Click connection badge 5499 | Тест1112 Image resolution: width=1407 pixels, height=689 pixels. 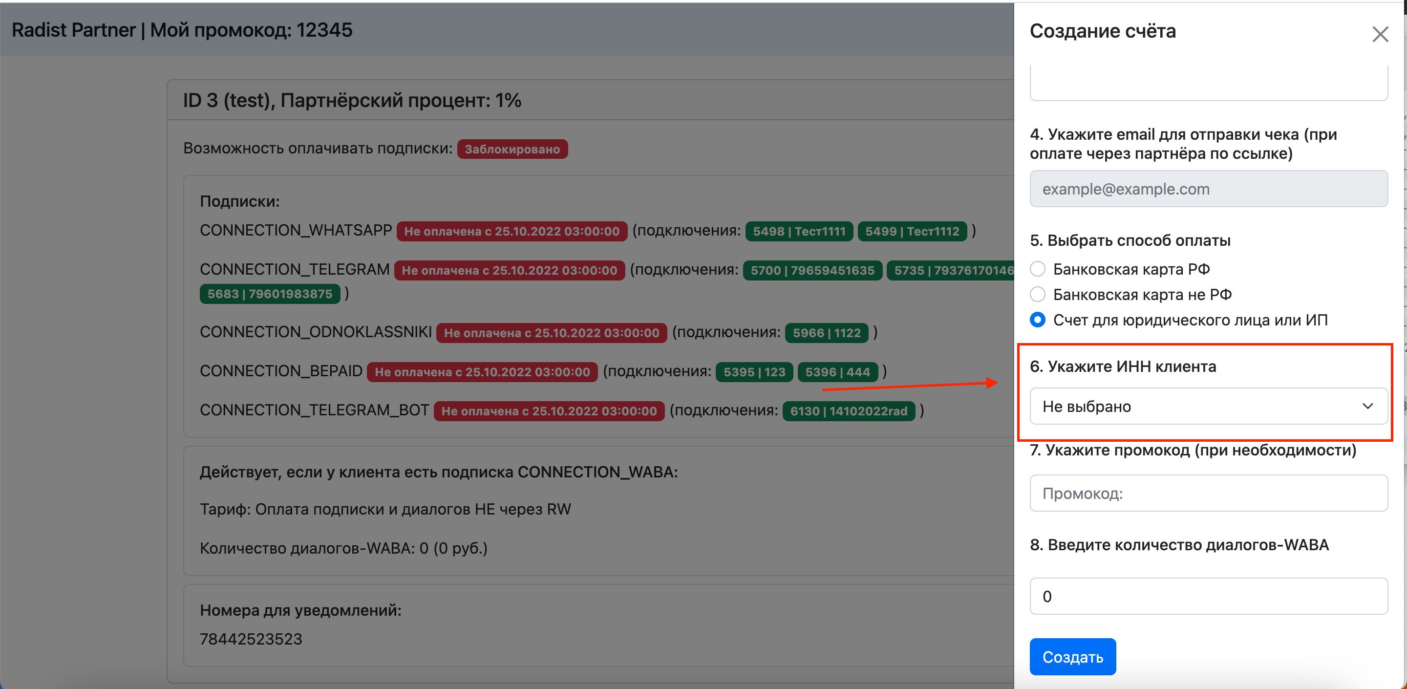click(912, 231)
